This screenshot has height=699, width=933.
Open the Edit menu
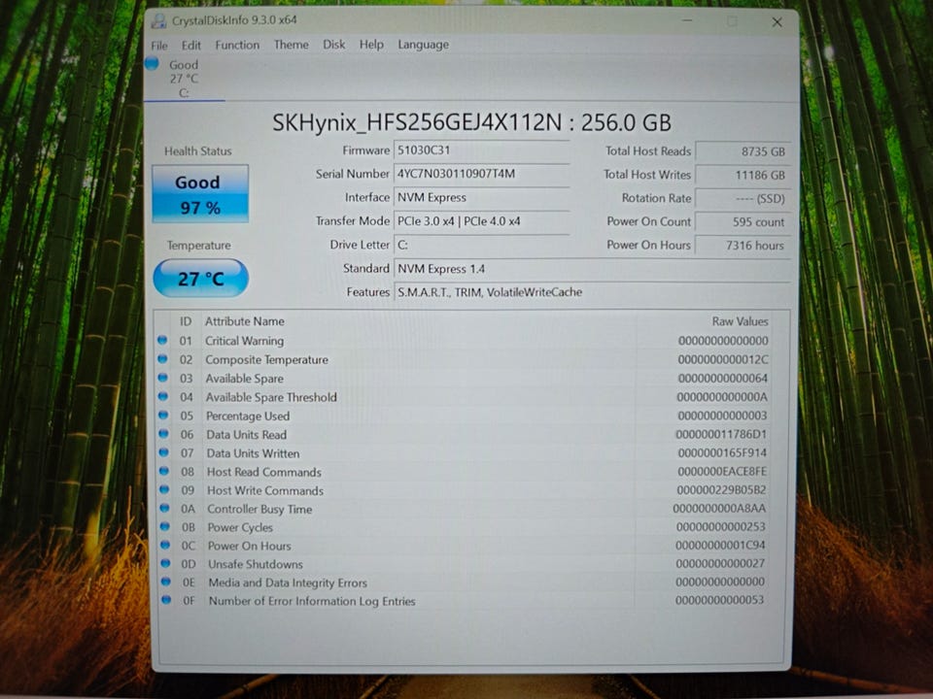pyautogui.click(x=191, y=46)
